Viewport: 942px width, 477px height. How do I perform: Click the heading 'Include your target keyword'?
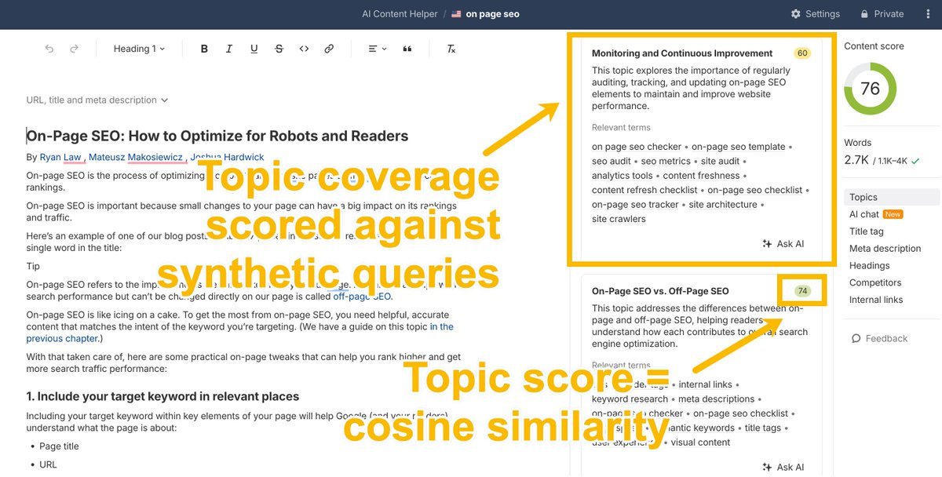point(162,396)
